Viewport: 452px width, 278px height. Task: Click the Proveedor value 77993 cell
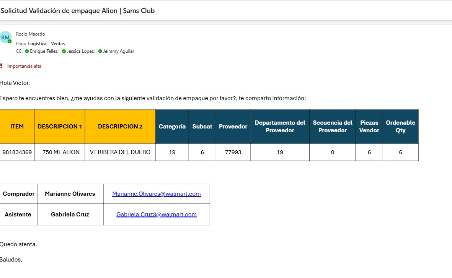tap(233, 152)
